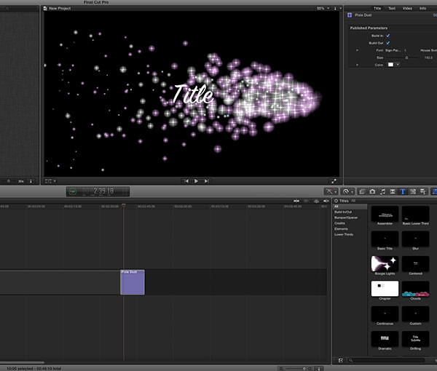Viewport: 437px width, 371px height.
Task: Go to previous edit point
Action: [186, 181]
